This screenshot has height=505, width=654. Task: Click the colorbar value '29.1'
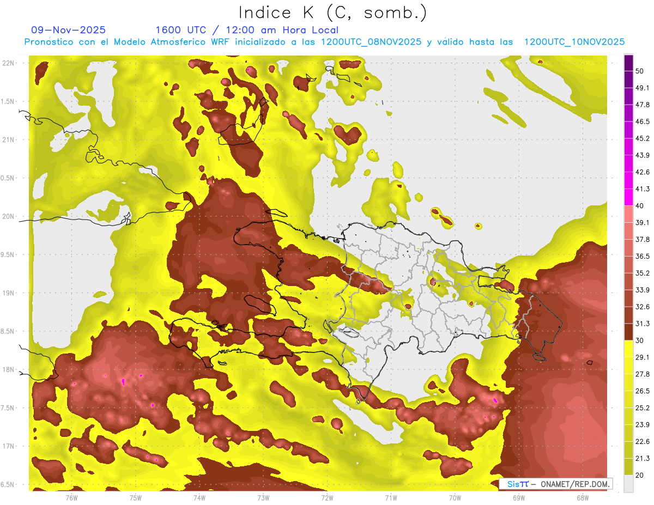tap(643, 357)
